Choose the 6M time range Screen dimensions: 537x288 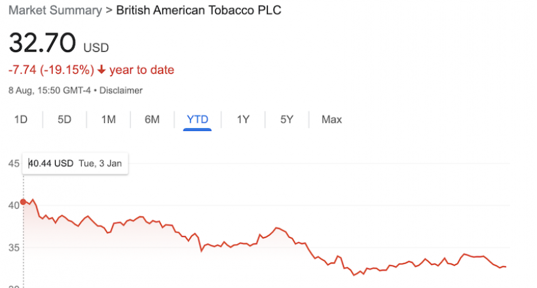tap(152, 120)
